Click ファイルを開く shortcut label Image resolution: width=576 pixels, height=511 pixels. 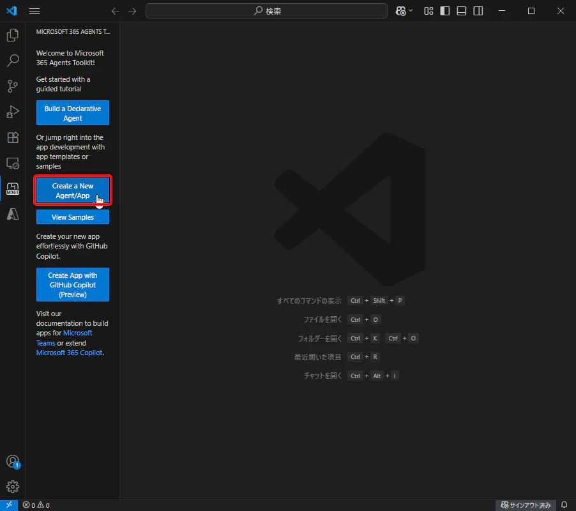322,319
